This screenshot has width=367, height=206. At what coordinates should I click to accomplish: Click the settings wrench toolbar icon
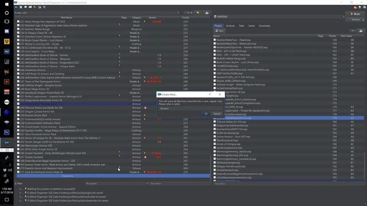click(x=44, y=7)
